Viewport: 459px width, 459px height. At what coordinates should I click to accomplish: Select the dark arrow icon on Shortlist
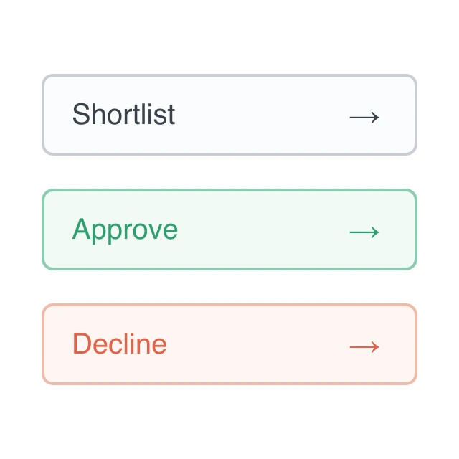click(364, 118)
